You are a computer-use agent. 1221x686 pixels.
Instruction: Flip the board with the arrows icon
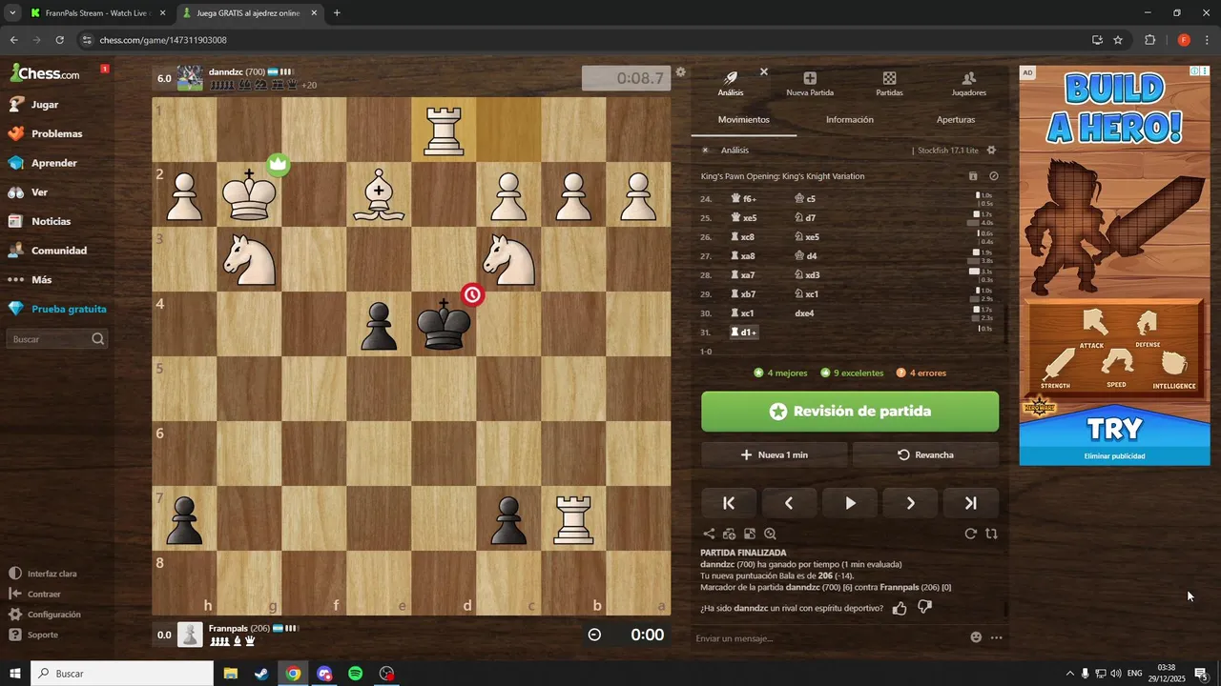click(x=991, y=535)
